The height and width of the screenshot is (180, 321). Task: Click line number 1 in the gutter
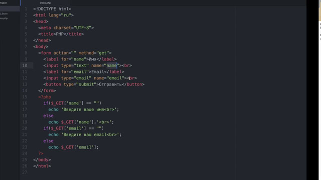[x=26, y=9]
